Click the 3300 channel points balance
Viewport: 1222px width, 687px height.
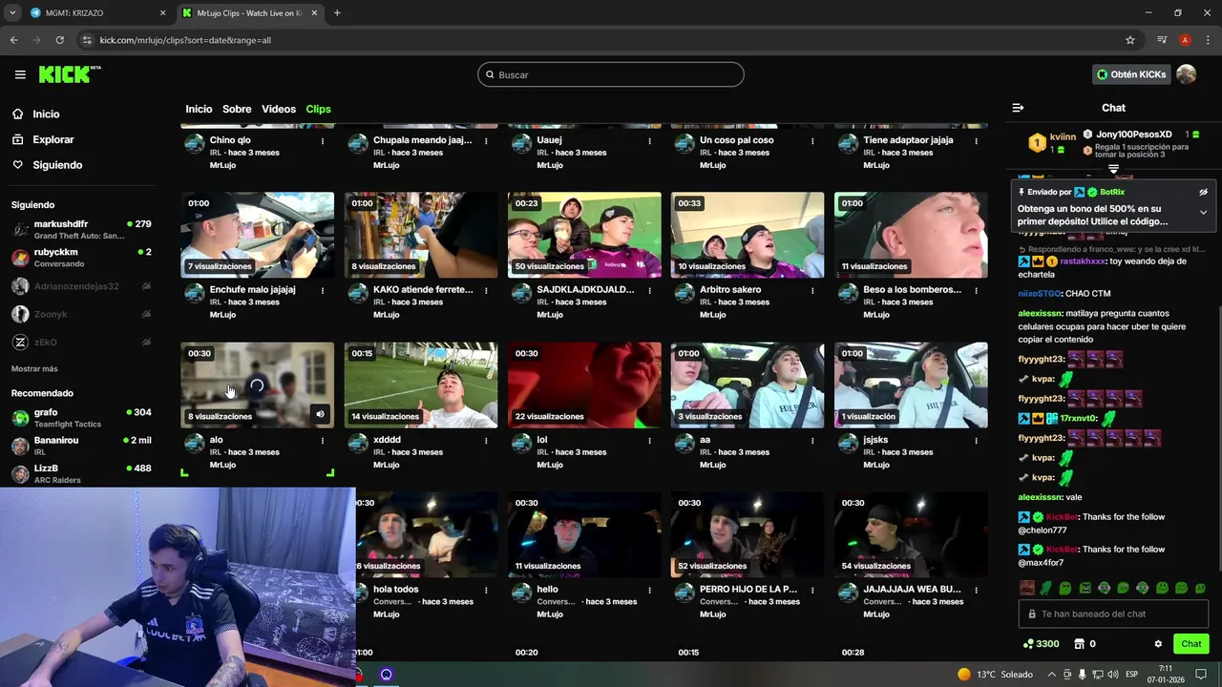click(1042, 644)
